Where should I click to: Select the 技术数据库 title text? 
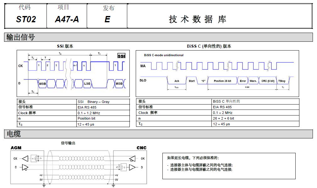coord(197,19)
